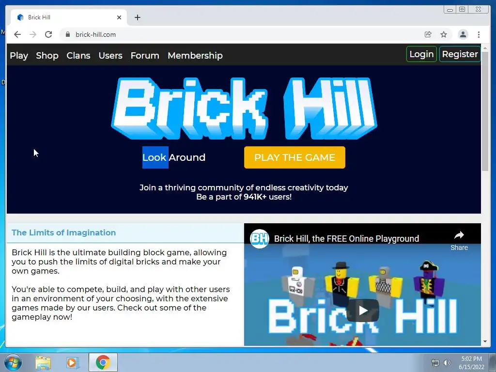Bookmark this page with the star icon
Screen dimensions: 496x372
(444, 34)
